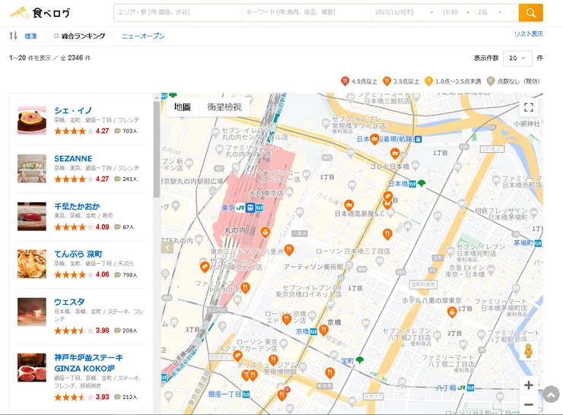
Task: Select the ニューオープン sort option
Action: click(143, 36)
